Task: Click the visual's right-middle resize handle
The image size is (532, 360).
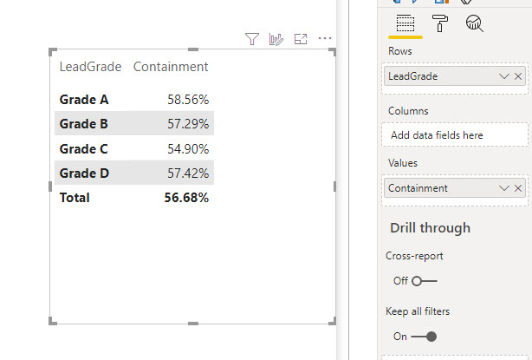Action: 334,187
